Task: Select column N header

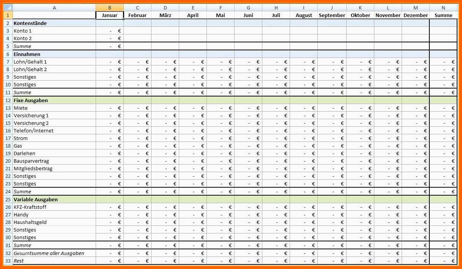Action: click(x=443, y=8)
